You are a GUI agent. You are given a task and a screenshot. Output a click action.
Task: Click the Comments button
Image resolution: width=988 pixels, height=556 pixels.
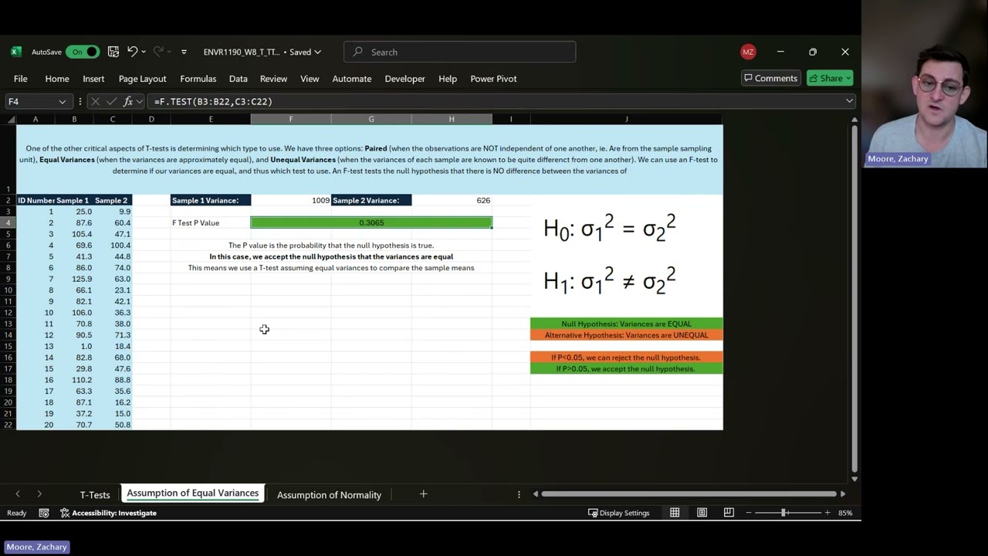point(770,78)
